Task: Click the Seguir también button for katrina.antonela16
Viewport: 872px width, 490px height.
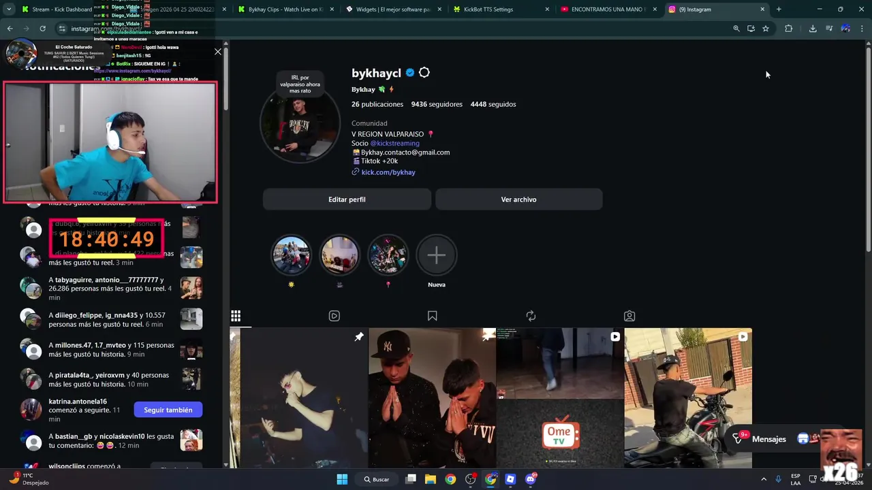Action: 168,410
